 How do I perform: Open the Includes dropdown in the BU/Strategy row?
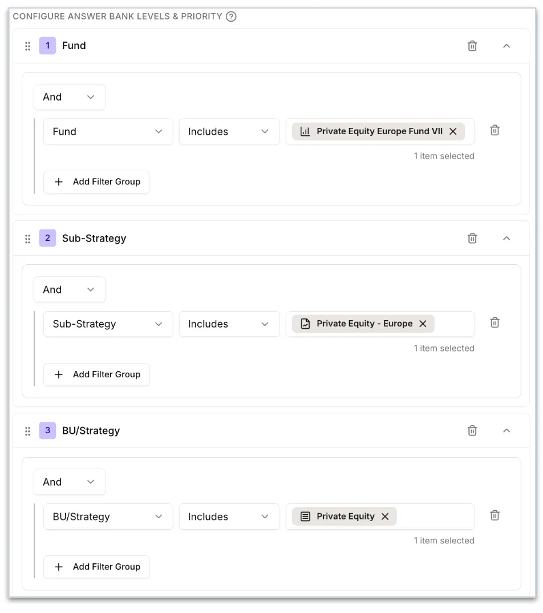point(229,517)
